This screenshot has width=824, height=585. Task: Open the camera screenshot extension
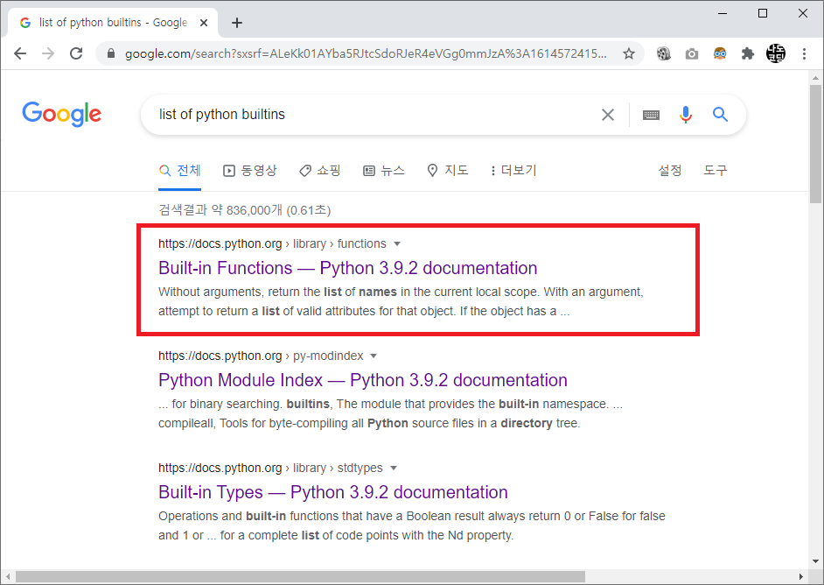pos(692,53)
